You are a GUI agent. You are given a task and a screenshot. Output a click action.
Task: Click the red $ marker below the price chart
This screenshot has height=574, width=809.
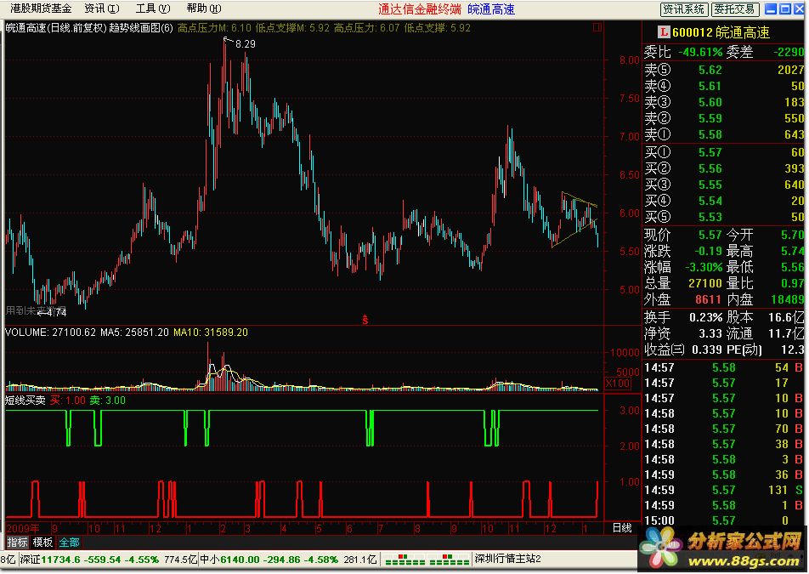pyautogui.click(x=365, y=320)
